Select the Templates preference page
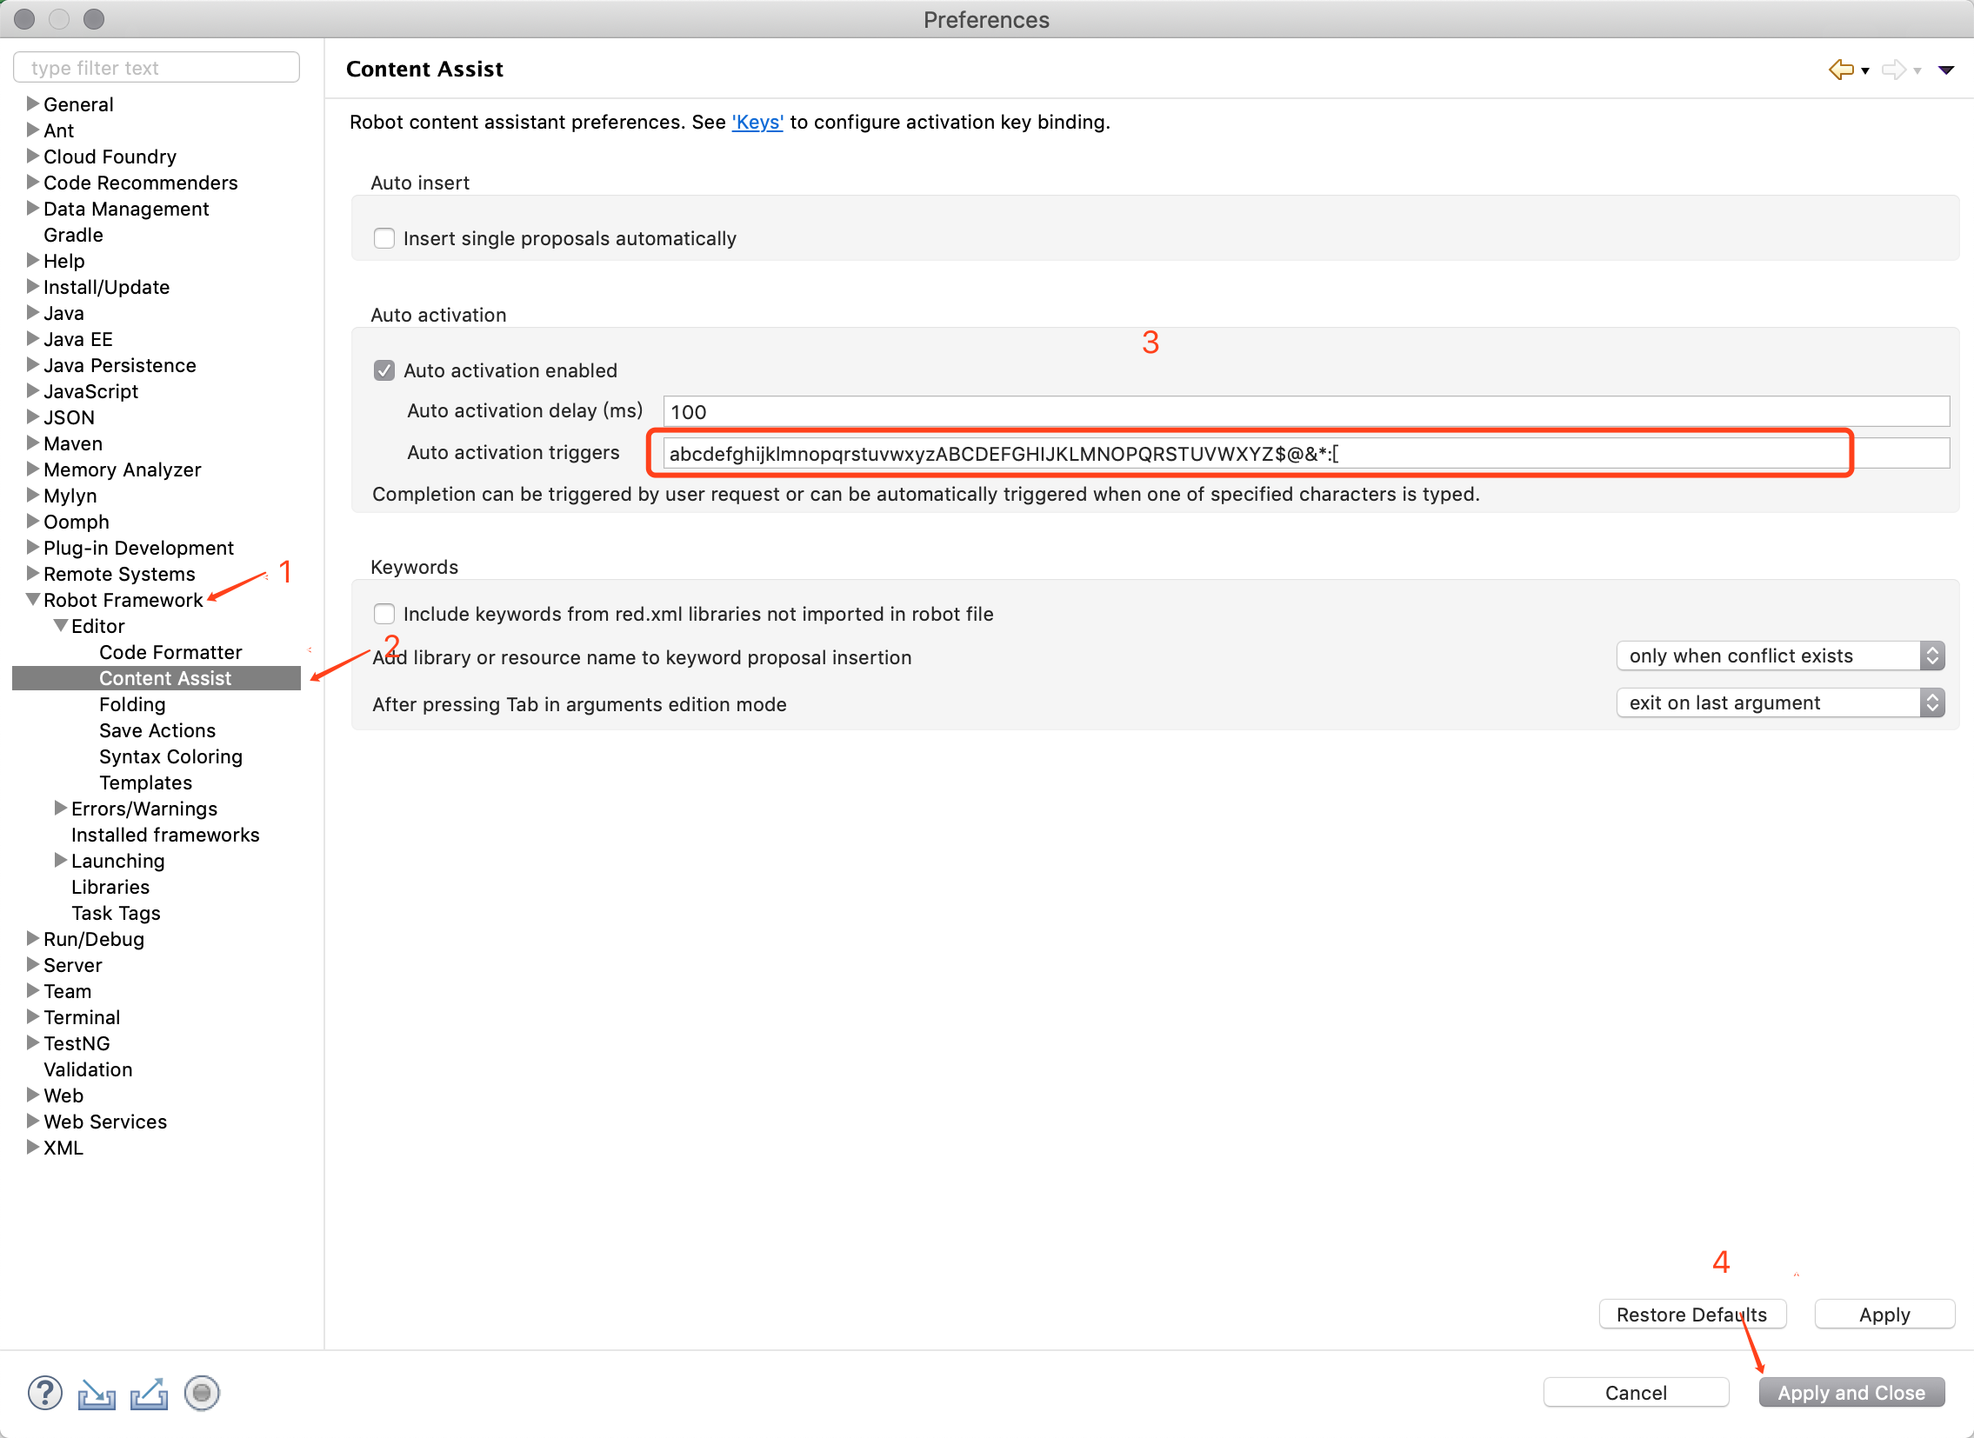 pos(145,782)
